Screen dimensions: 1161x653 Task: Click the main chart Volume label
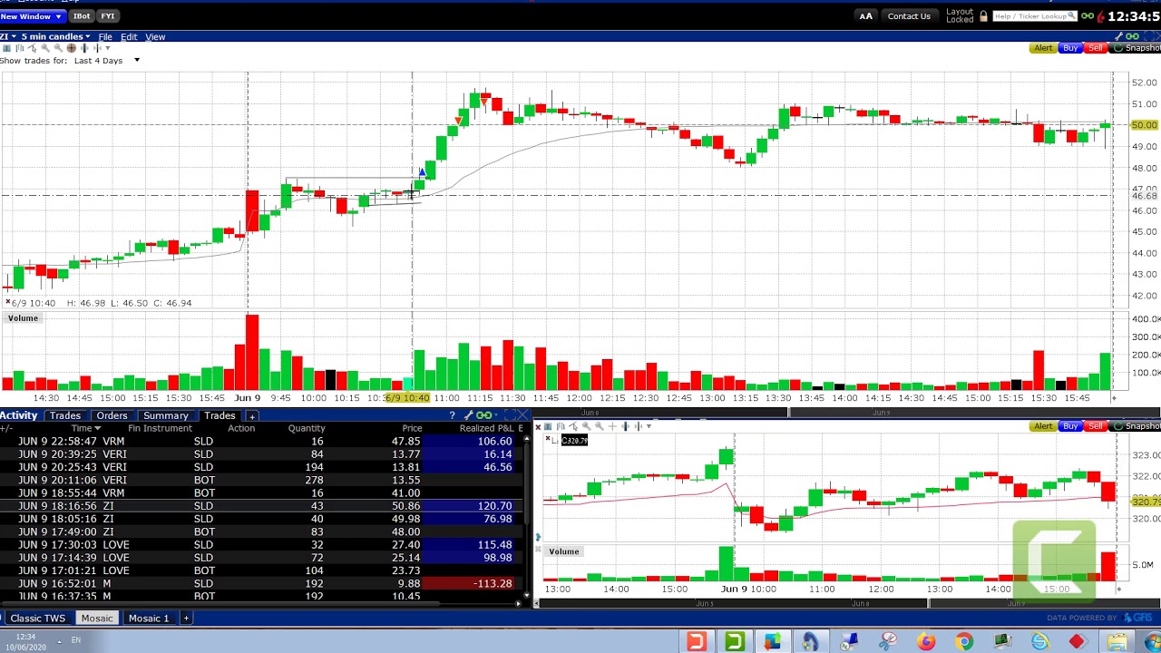23,318
